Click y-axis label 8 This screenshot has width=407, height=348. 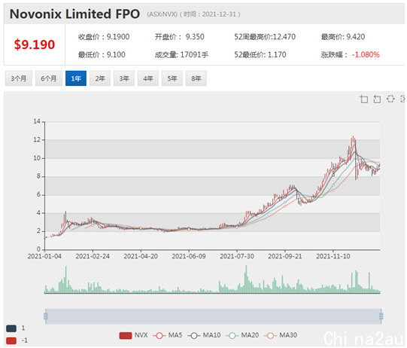(38, 176)
